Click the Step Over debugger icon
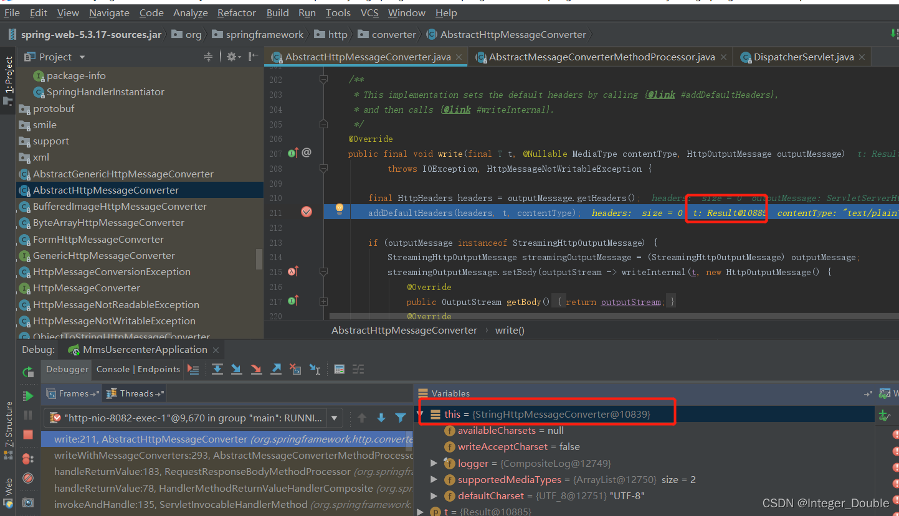 coord(217,369)
